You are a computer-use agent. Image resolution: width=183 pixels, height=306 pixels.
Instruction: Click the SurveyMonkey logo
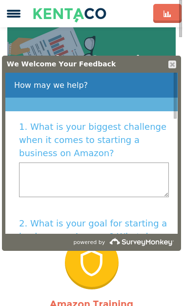pyautogui.click(x=142, y=242)
